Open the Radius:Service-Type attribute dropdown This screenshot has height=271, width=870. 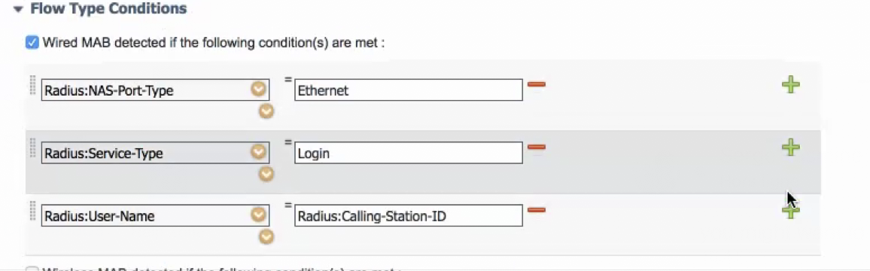coord(259,152)
